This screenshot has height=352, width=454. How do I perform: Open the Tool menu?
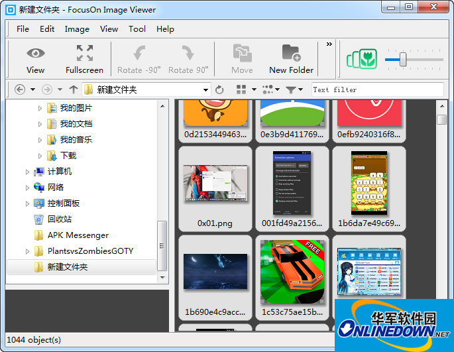coord(137,29)
